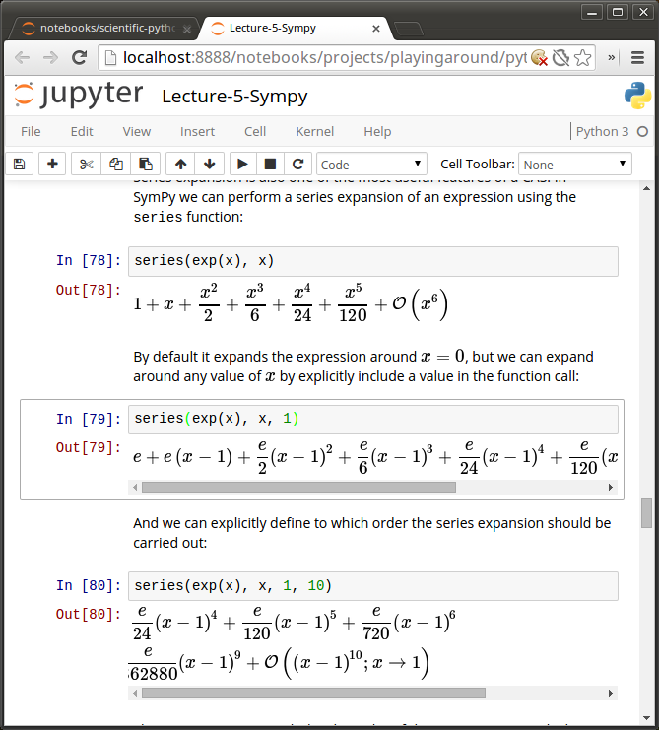Click horizontal scrollbar thumb of Out[79]
Screen dimensions: 659x730
pyautogui.click(x=298, y=487)
